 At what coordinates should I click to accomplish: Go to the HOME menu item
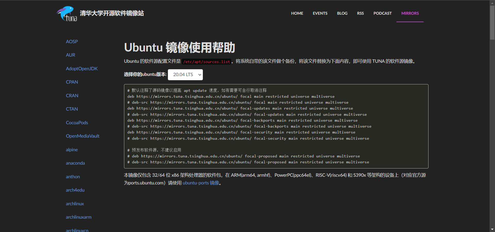click(x=297, y=13)
